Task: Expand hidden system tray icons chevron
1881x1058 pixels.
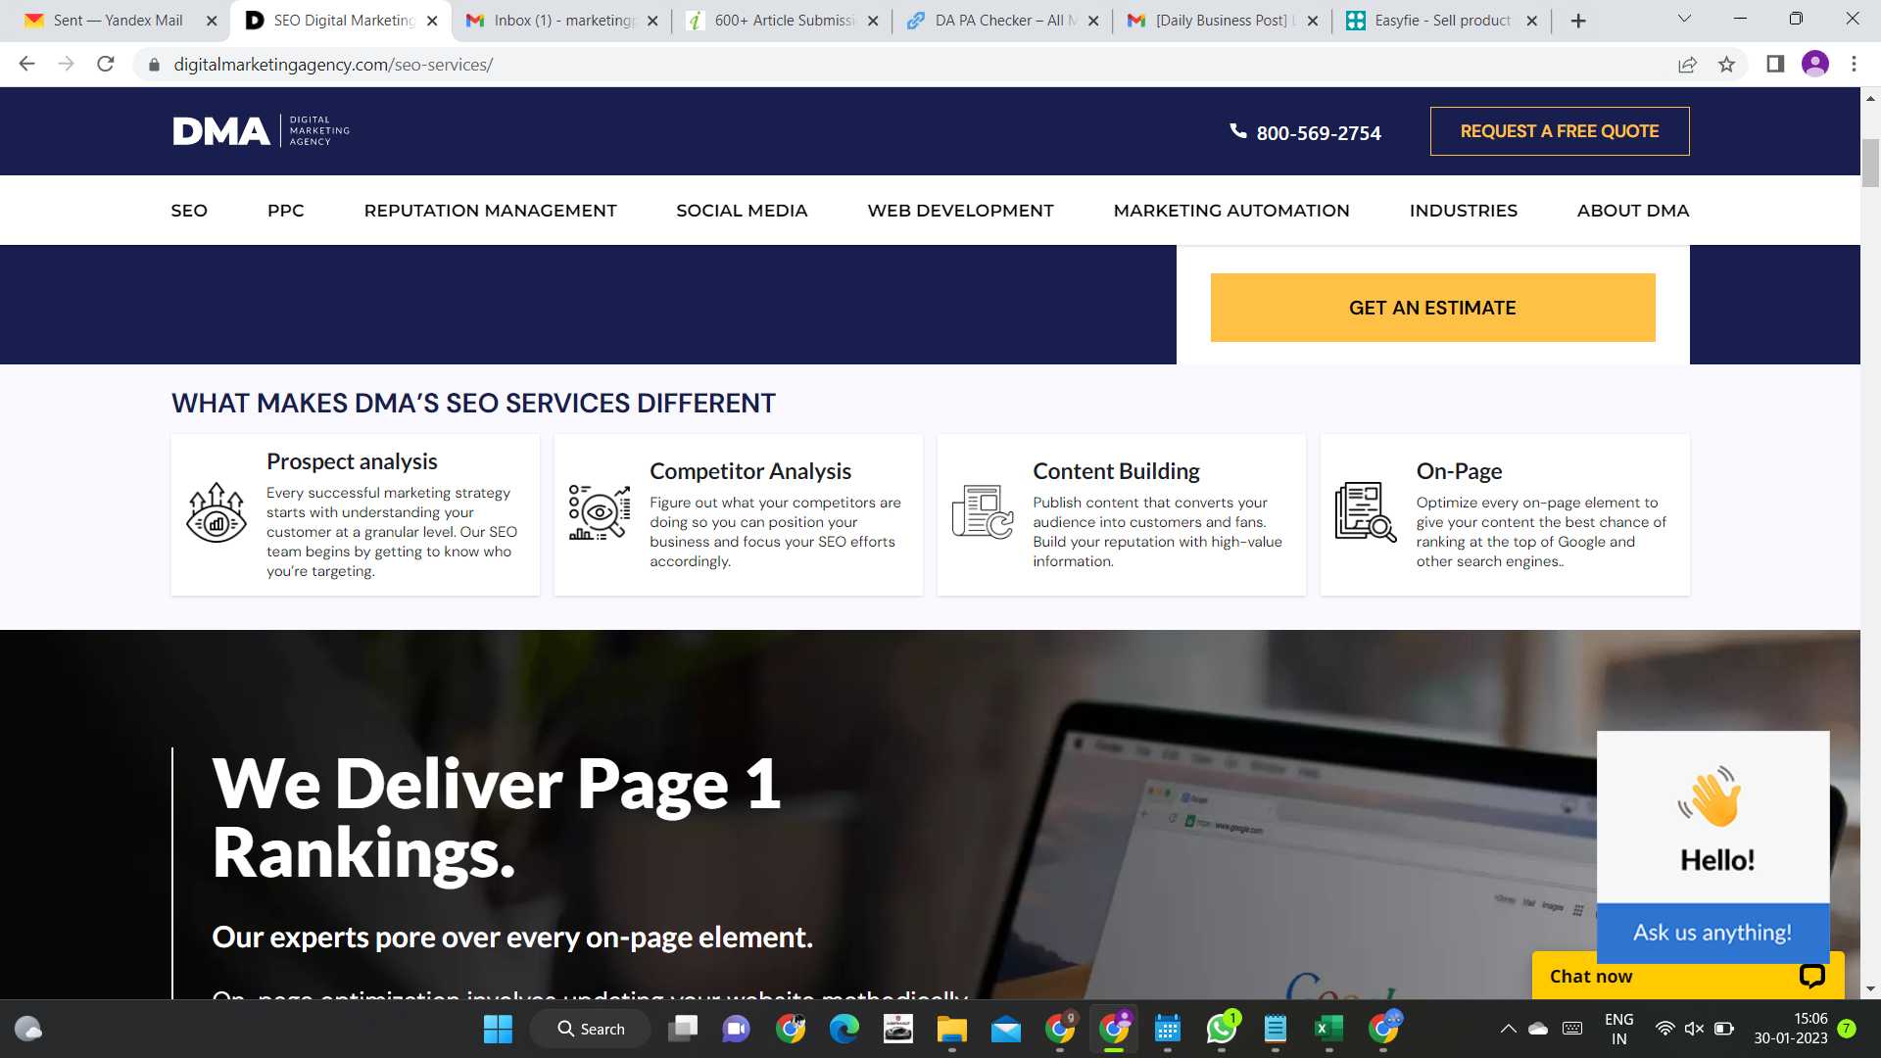Action: click(1508, 1029)
